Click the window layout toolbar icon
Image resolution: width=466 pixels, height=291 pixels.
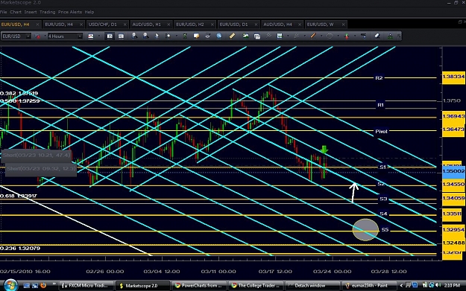coord(257,36)
